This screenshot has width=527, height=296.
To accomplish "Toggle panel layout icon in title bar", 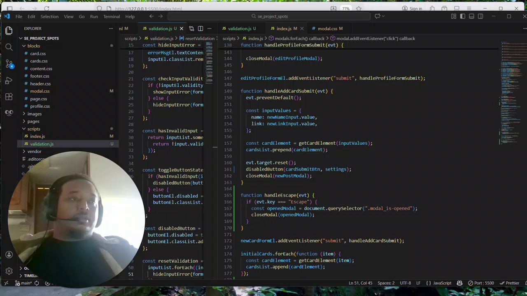I will click(471, 16).
